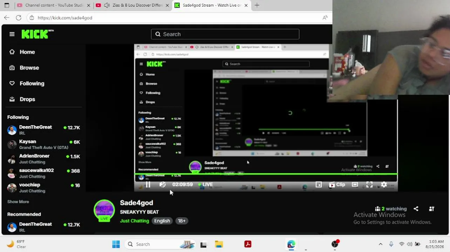Open the player settings gear

(x=384, y=184)
